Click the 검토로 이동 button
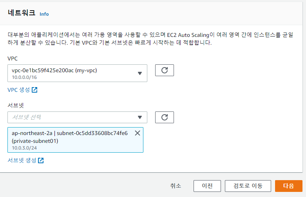306x197 pixels. click(248, 186)
